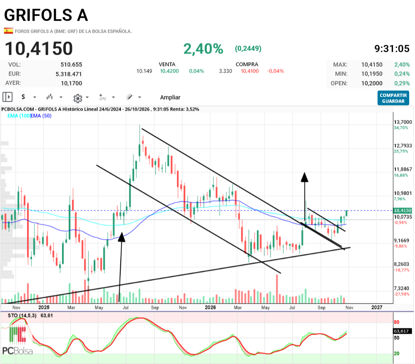Click the Compartir Guardar button
The height and width of the screenshot is (364, 415).
(x=393, y=98)
